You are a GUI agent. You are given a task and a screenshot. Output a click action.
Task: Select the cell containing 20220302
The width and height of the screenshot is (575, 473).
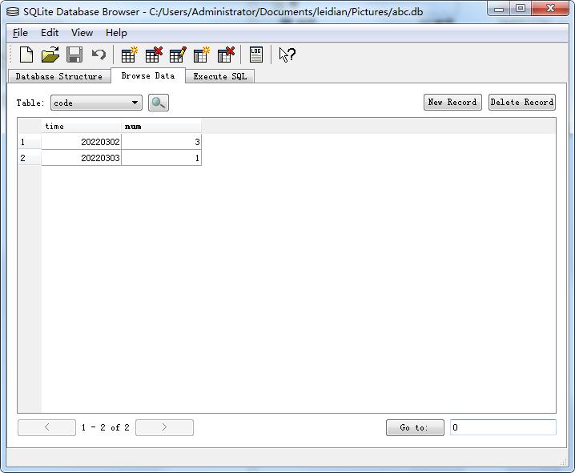[x=81, y=142]
